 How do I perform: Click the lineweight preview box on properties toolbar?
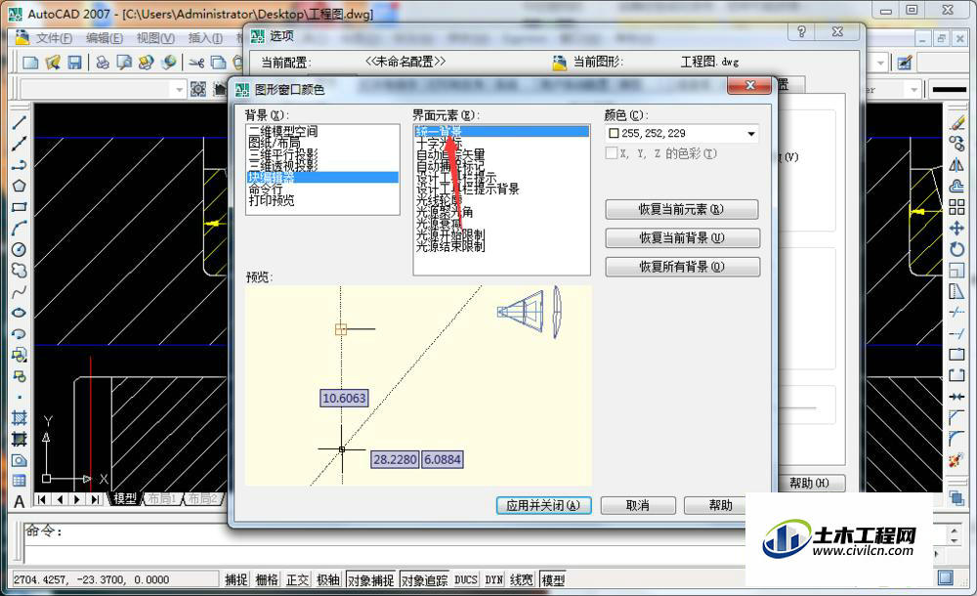pos(949,90)
